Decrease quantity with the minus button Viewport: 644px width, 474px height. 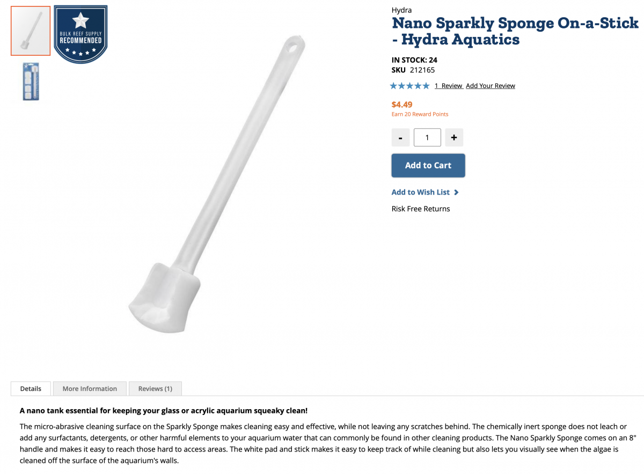click(x=400, y=138)
